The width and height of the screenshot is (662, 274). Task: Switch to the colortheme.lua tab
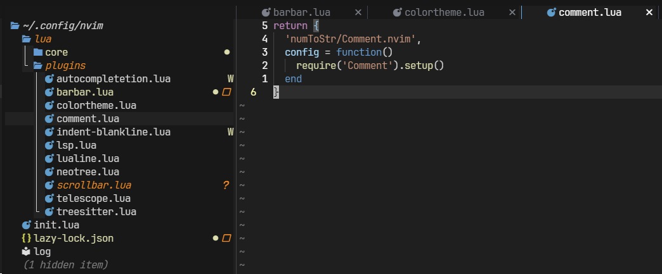point(444,12)
